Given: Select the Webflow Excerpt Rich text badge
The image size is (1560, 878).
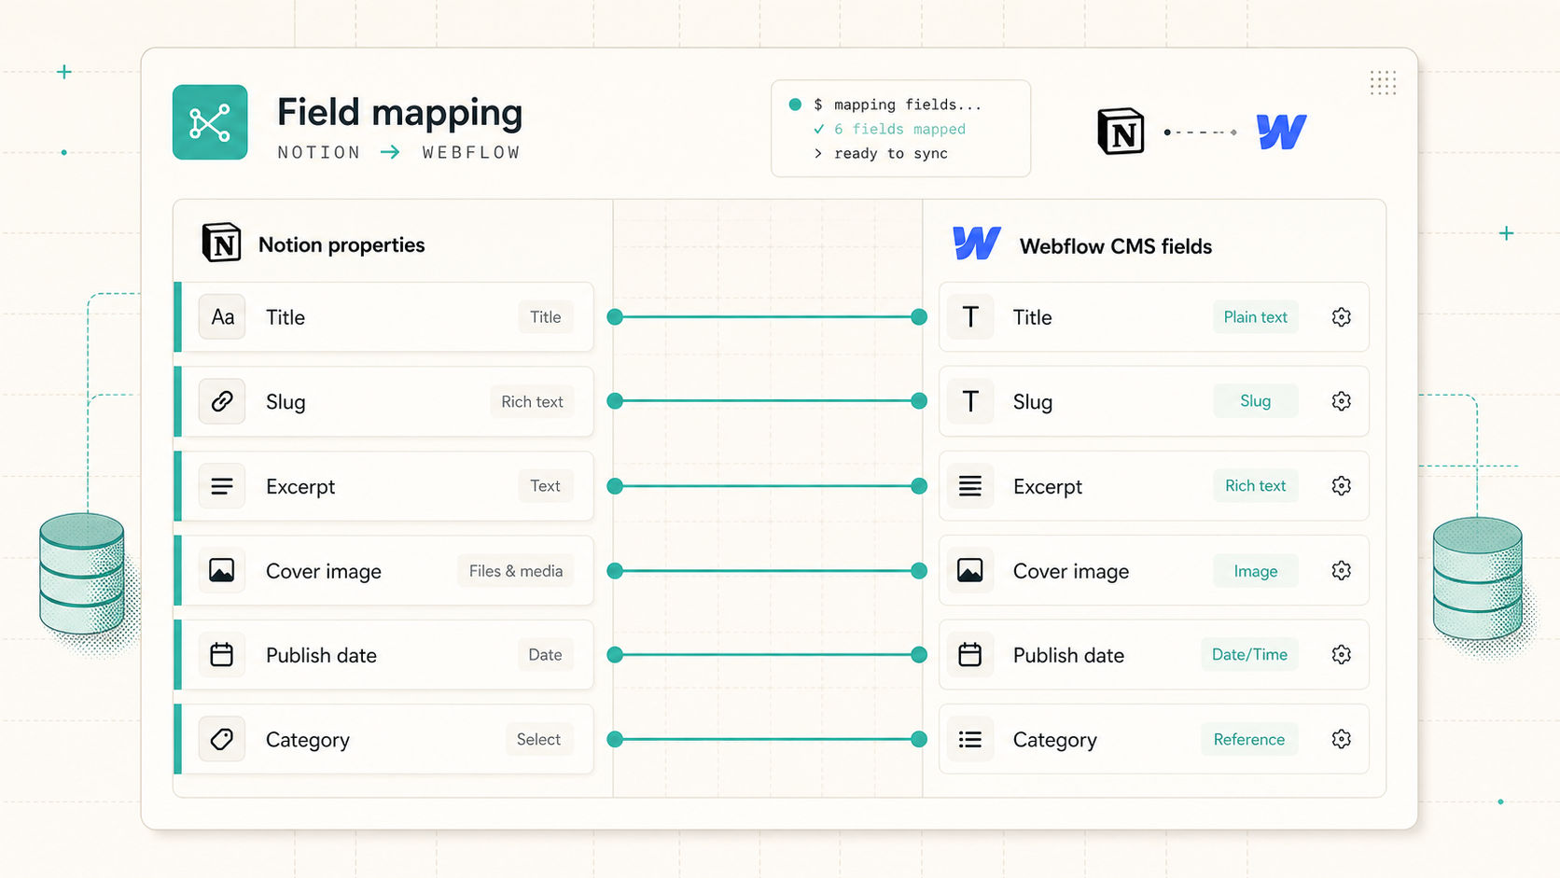Looking at the screenshot, I should pyautogui.click(x=1255, y=486).
